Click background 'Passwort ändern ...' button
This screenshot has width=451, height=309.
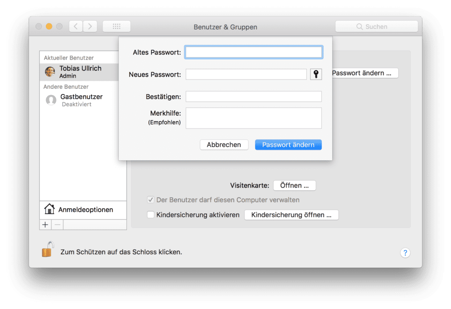(365, 73)
